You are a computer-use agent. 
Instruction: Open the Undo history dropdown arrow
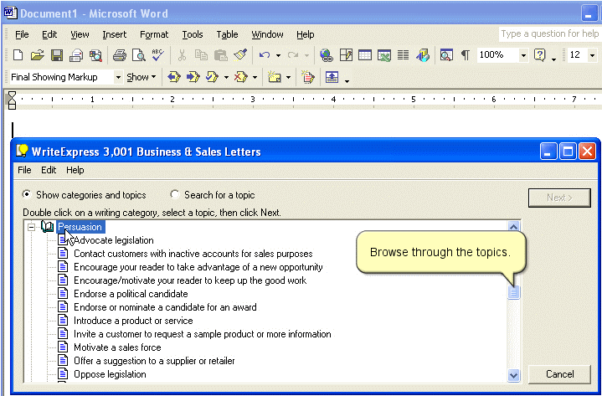tap(278, 55)
